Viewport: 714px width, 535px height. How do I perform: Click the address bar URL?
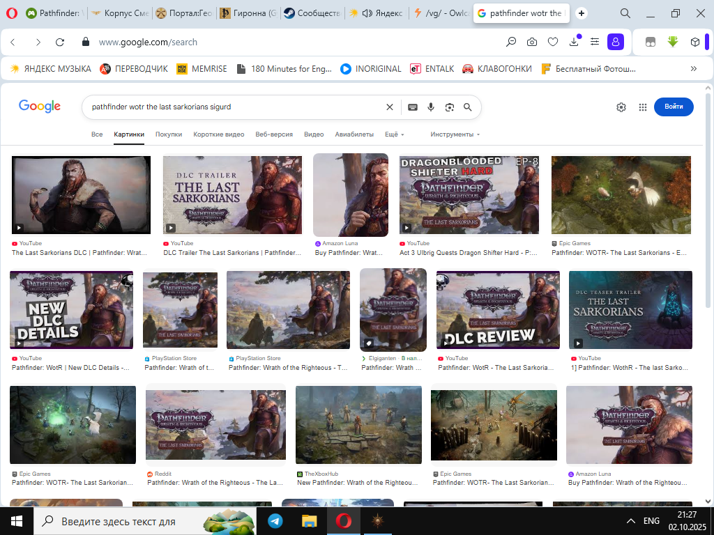148,42
